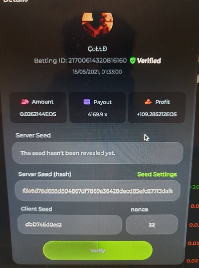199x268 pixels.
Task: Click the green Verify button
Action: [x=98, y=250]
